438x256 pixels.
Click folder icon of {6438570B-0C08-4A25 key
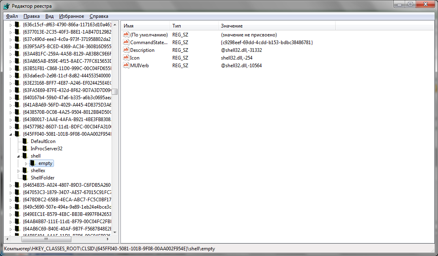pos(17,112)
